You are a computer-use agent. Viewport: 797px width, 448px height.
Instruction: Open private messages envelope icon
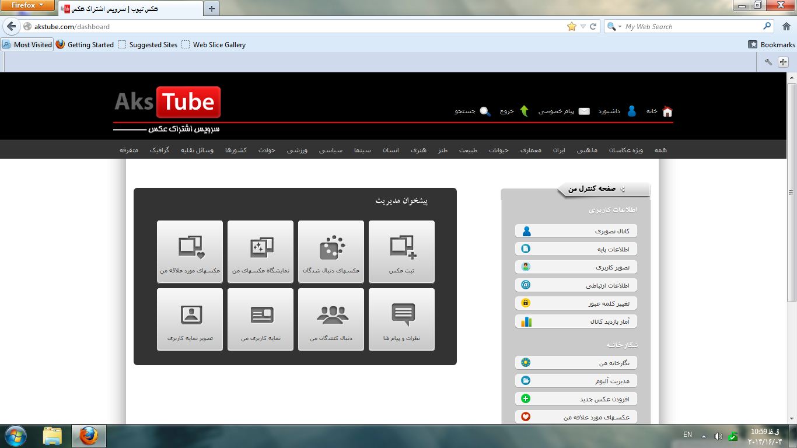[x=584, y=111]
